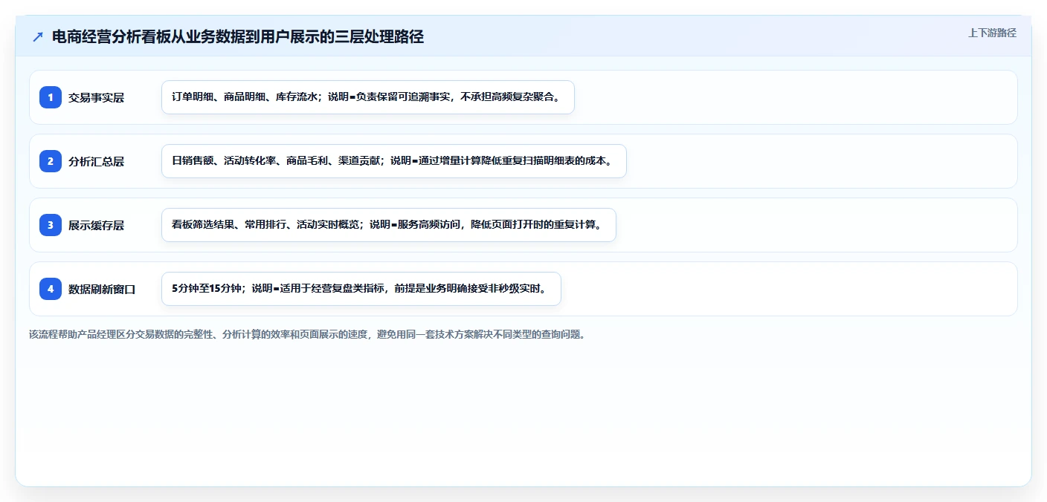Image resolution: width=1047 pixels, height=502 pixels.
Task: Open the 看板筛选结果 description box
Action: 389,225
